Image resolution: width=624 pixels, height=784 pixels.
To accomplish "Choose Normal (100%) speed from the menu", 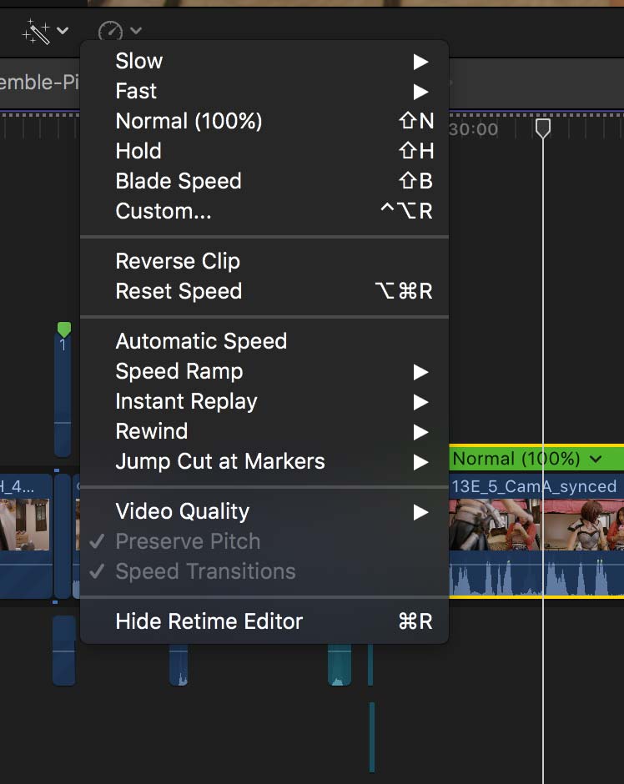I will click(x=264, y=122).
